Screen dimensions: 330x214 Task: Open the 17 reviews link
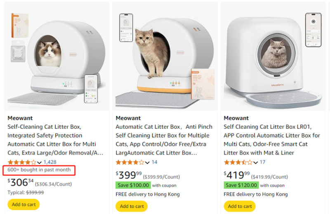263,162
